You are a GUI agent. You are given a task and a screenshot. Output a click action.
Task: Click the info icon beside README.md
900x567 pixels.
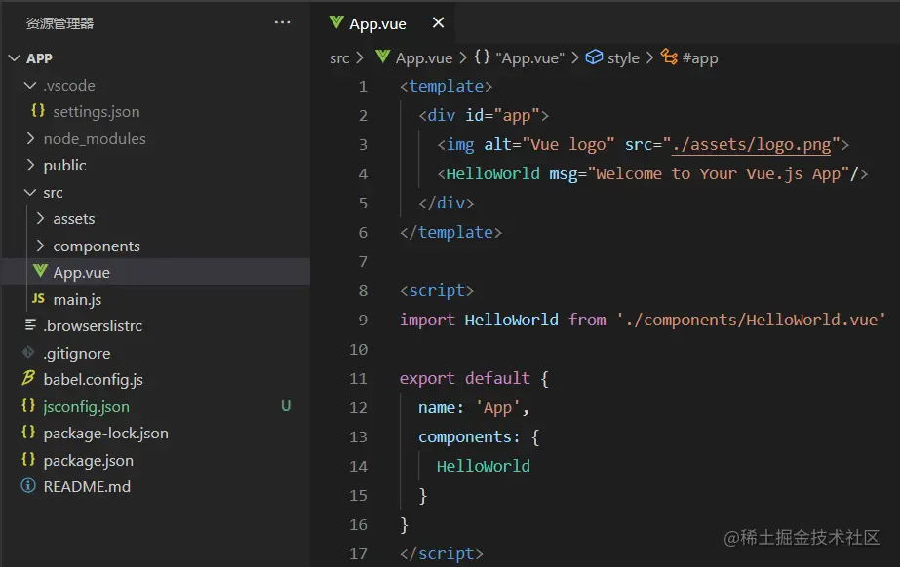pyautogui.click(x=28, y=486)
